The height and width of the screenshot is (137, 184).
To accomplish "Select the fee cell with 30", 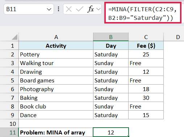I will [146, 98].
